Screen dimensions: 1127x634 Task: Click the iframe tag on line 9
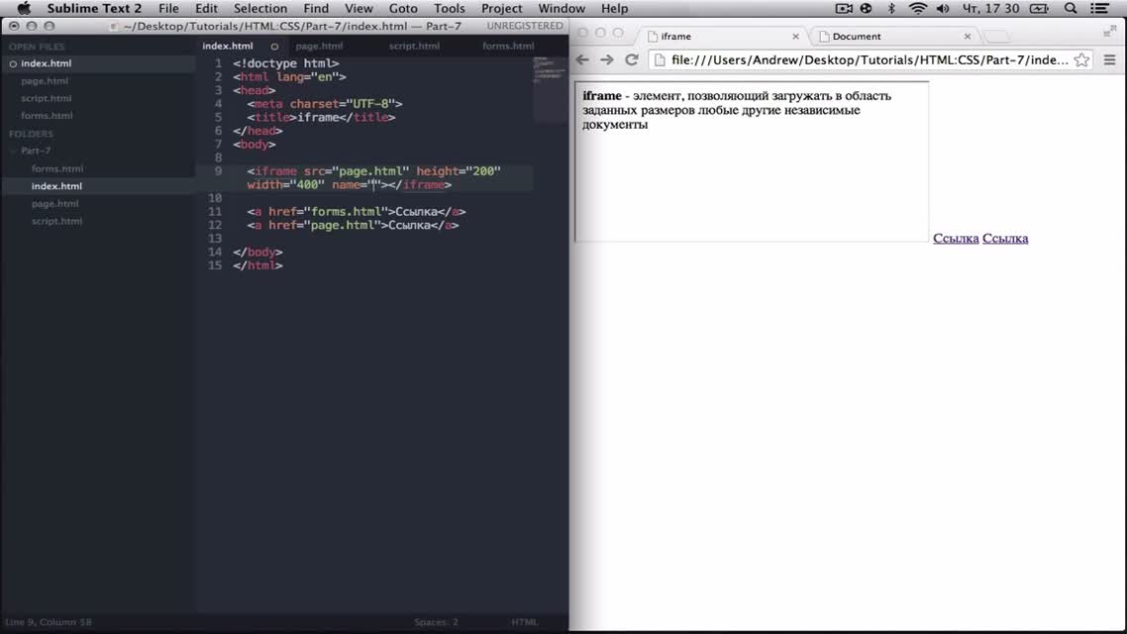pos(276,171)
